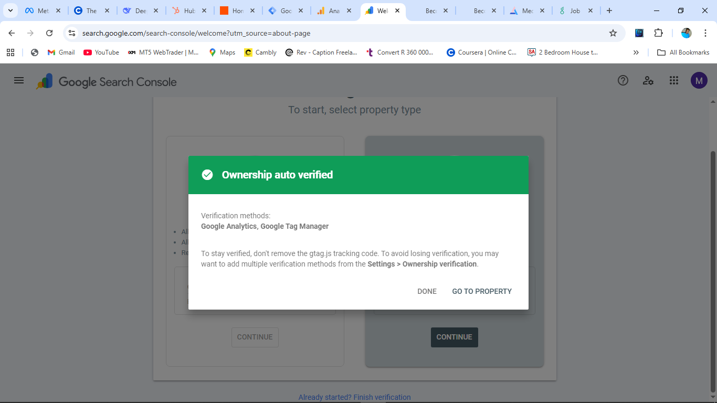
Task: Open the Coursera Online bookmark
Action: pos(482,52)
